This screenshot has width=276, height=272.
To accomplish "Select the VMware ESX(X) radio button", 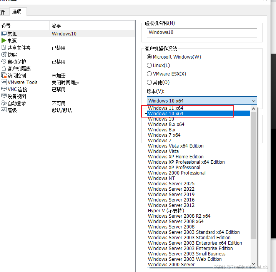I will [149, 74].
